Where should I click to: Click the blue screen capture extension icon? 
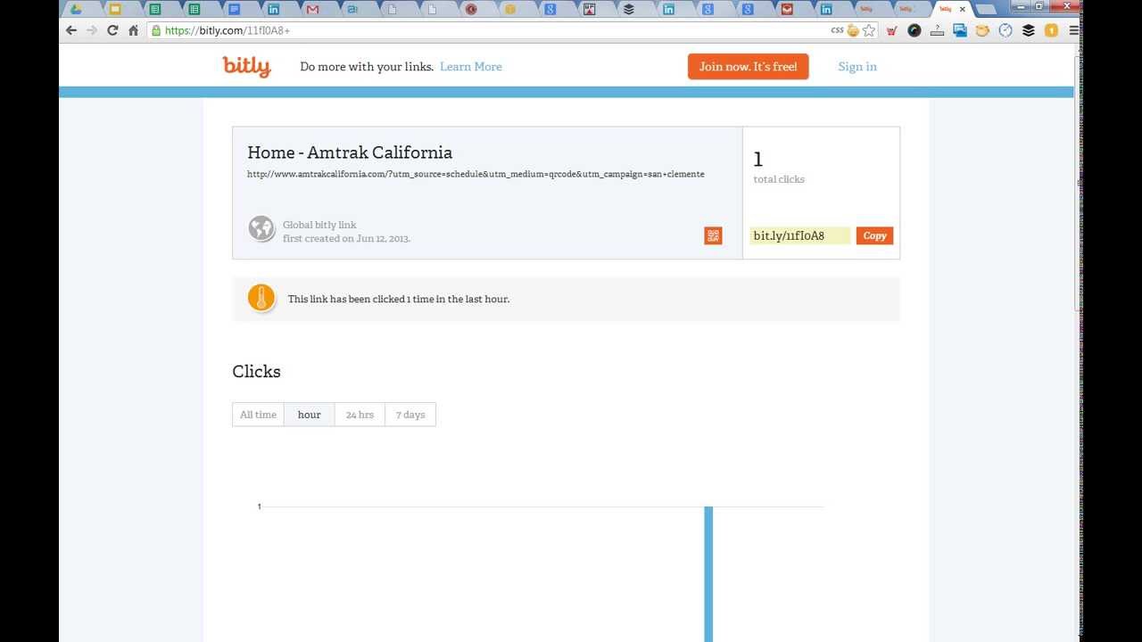coord(960,30)
